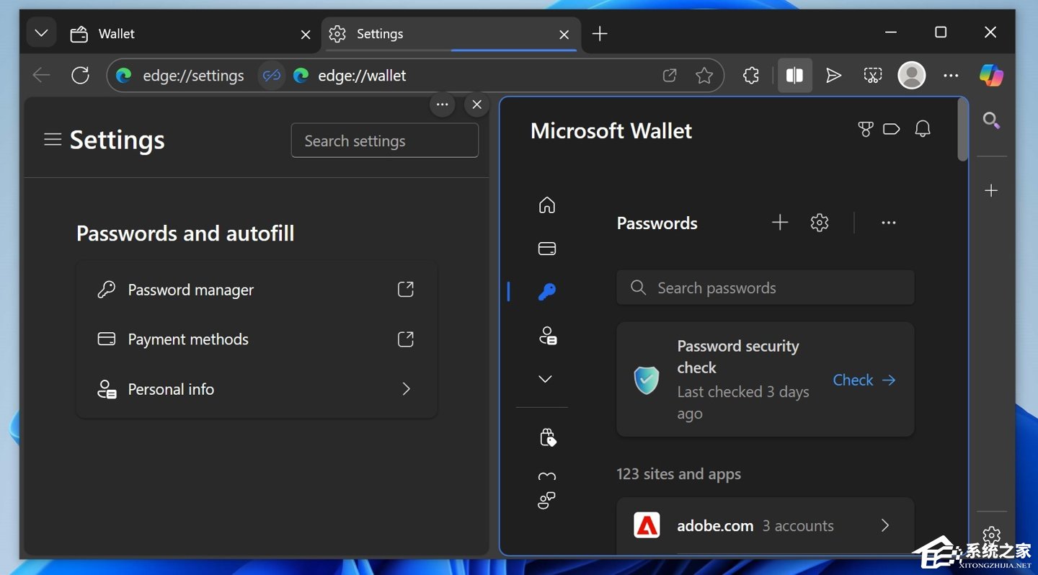This screenshot has width=1038, height=575.
Task: Go back with the back arrow
Action: click(x=41, y=75)
